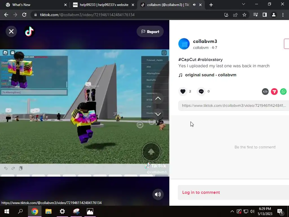
Task: Close the collabvm TikTok tab
Action: pos(201,5)
